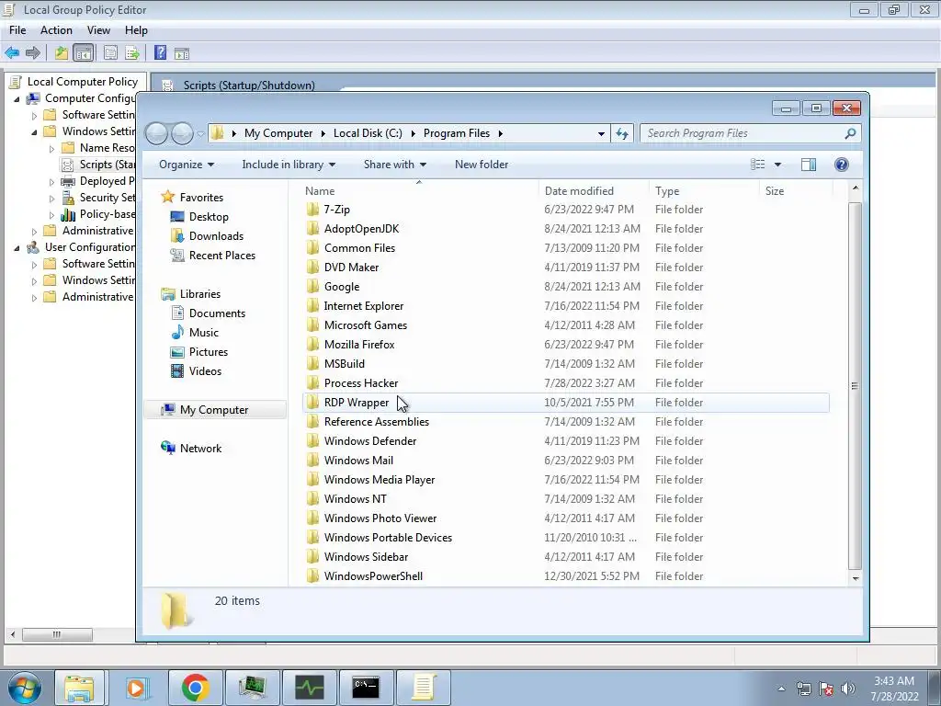Viewport: 941px width, 706px height.
Task: Click the Up one level folder icon
Action: pyautogui.click(x=62, y=52)
